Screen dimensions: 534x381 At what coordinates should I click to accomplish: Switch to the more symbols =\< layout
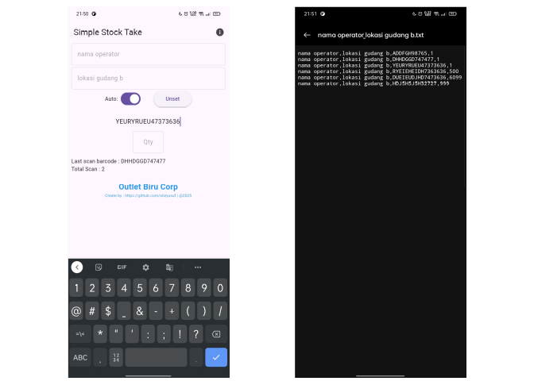[x=80, y=334]
